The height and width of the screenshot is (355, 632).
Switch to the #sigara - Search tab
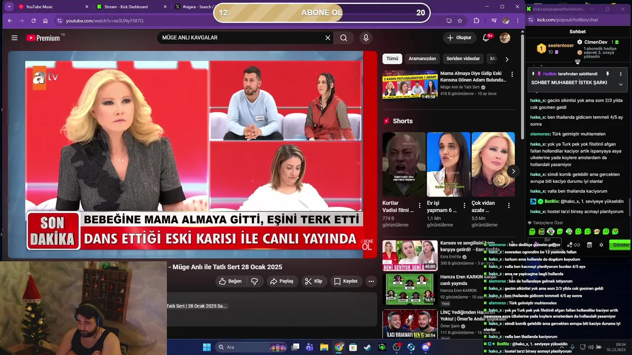click(194, 7)
